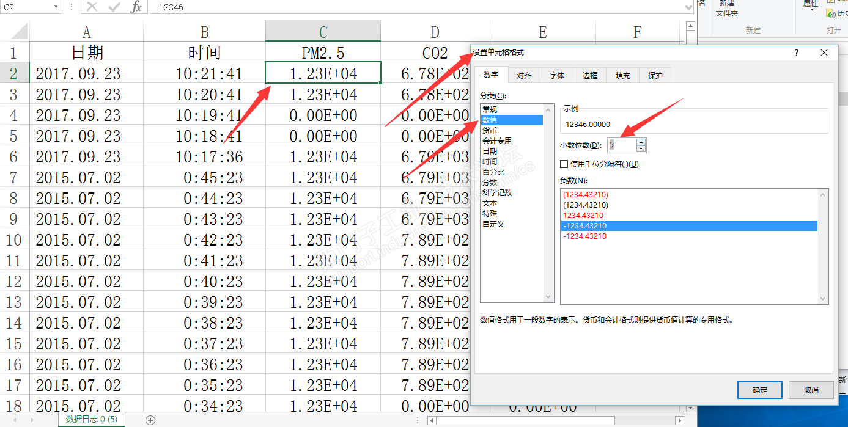Select the 分数 category
Image resolution: width=848 pixels, height=427 pixels.
tap(512, 182)
